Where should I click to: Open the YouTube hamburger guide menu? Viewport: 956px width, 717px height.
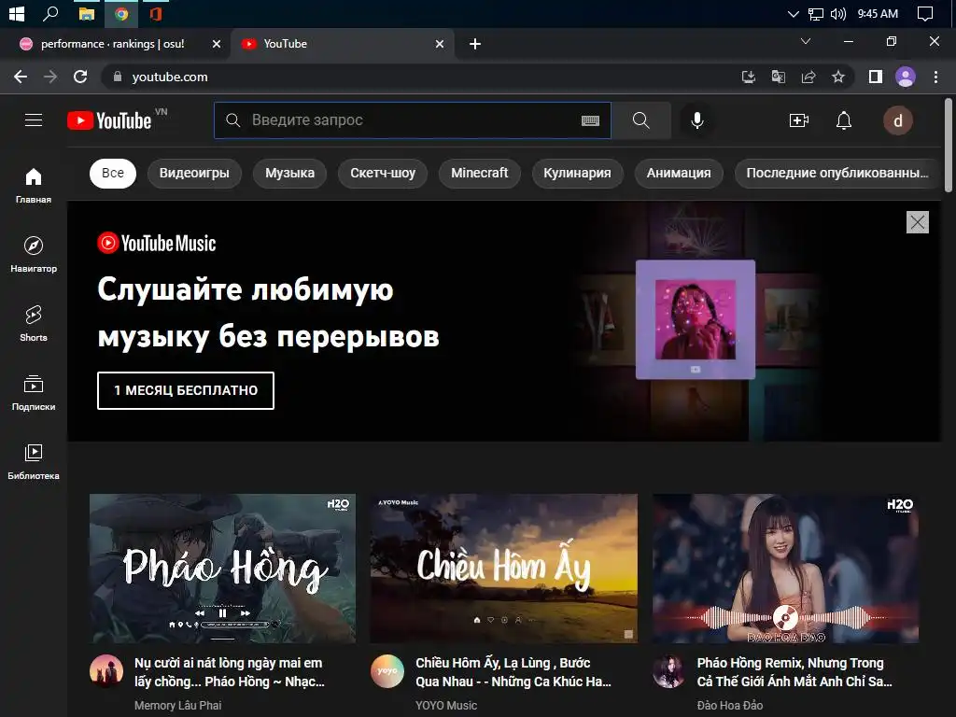pos(34,120)
